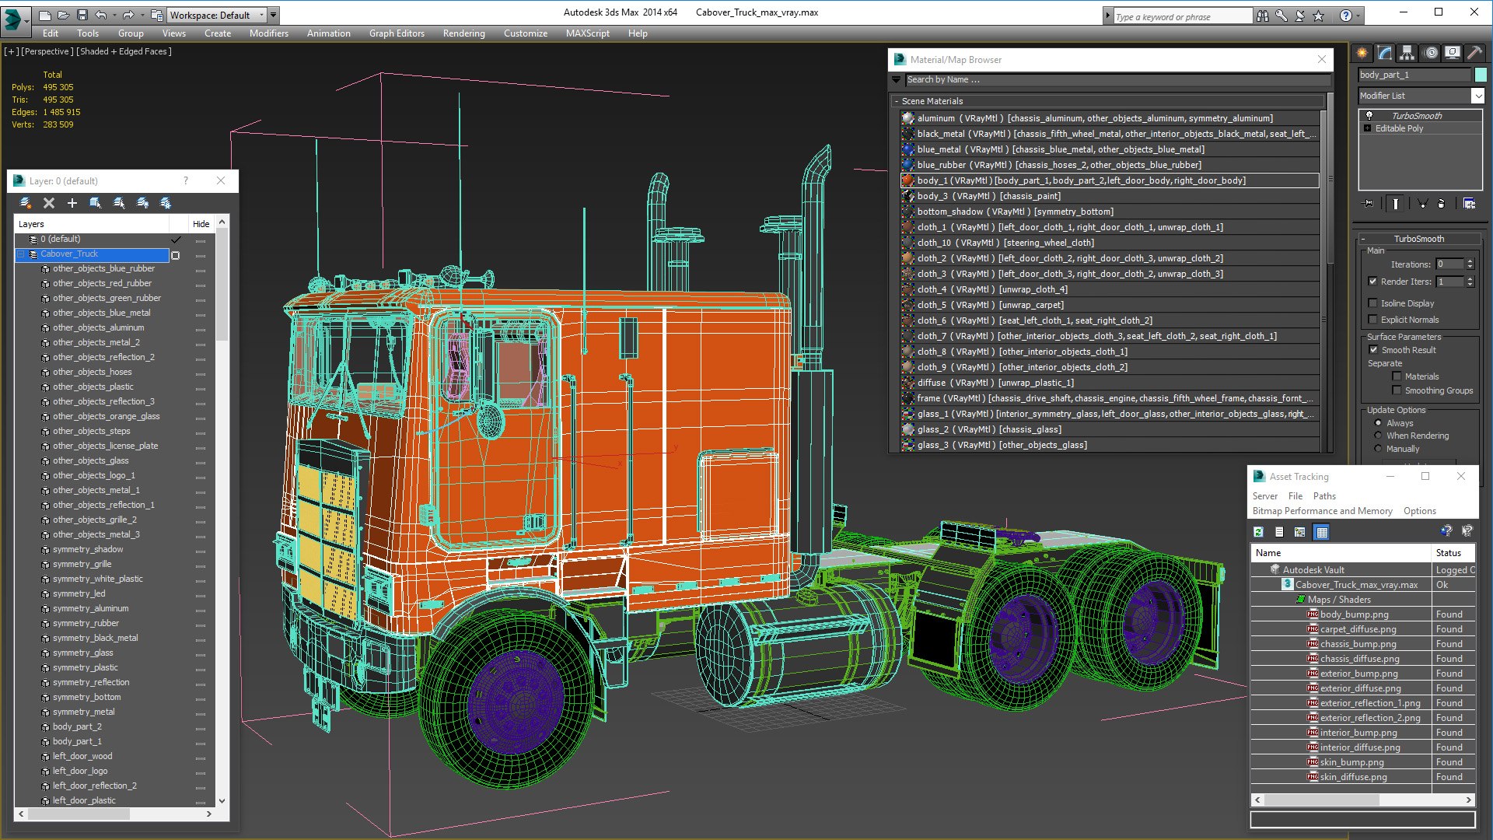Open the Motion command panel tab
The height and width of the screenshot is (840, 1493).
(x=1431, y=53)
